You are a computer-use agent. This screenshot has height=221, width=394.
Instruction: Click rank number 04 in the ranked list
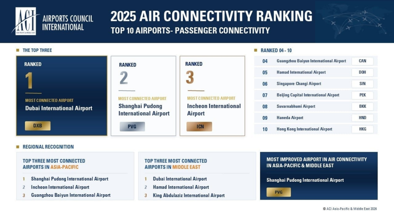(265, 61)
